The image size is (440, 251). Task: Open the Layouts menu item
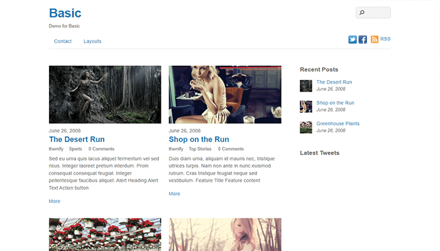[x=92, y=41]
